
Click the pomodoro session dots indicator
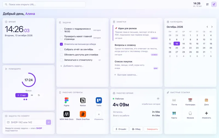[25, 99]
